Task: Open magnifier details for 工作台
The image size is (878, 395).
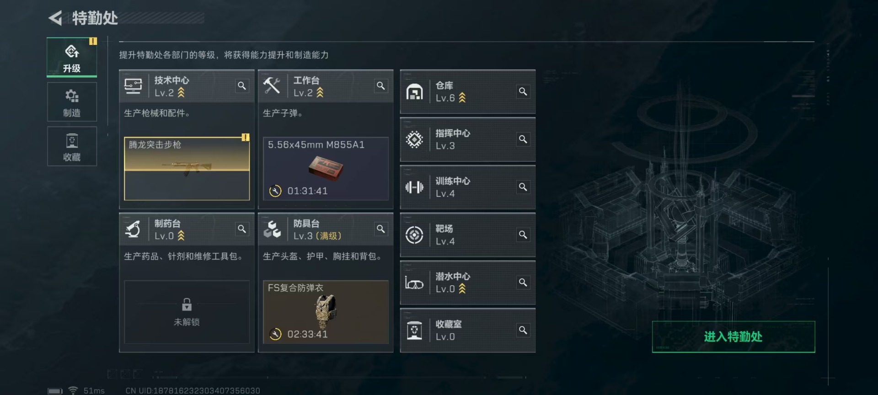Action: tap(380, 86)
